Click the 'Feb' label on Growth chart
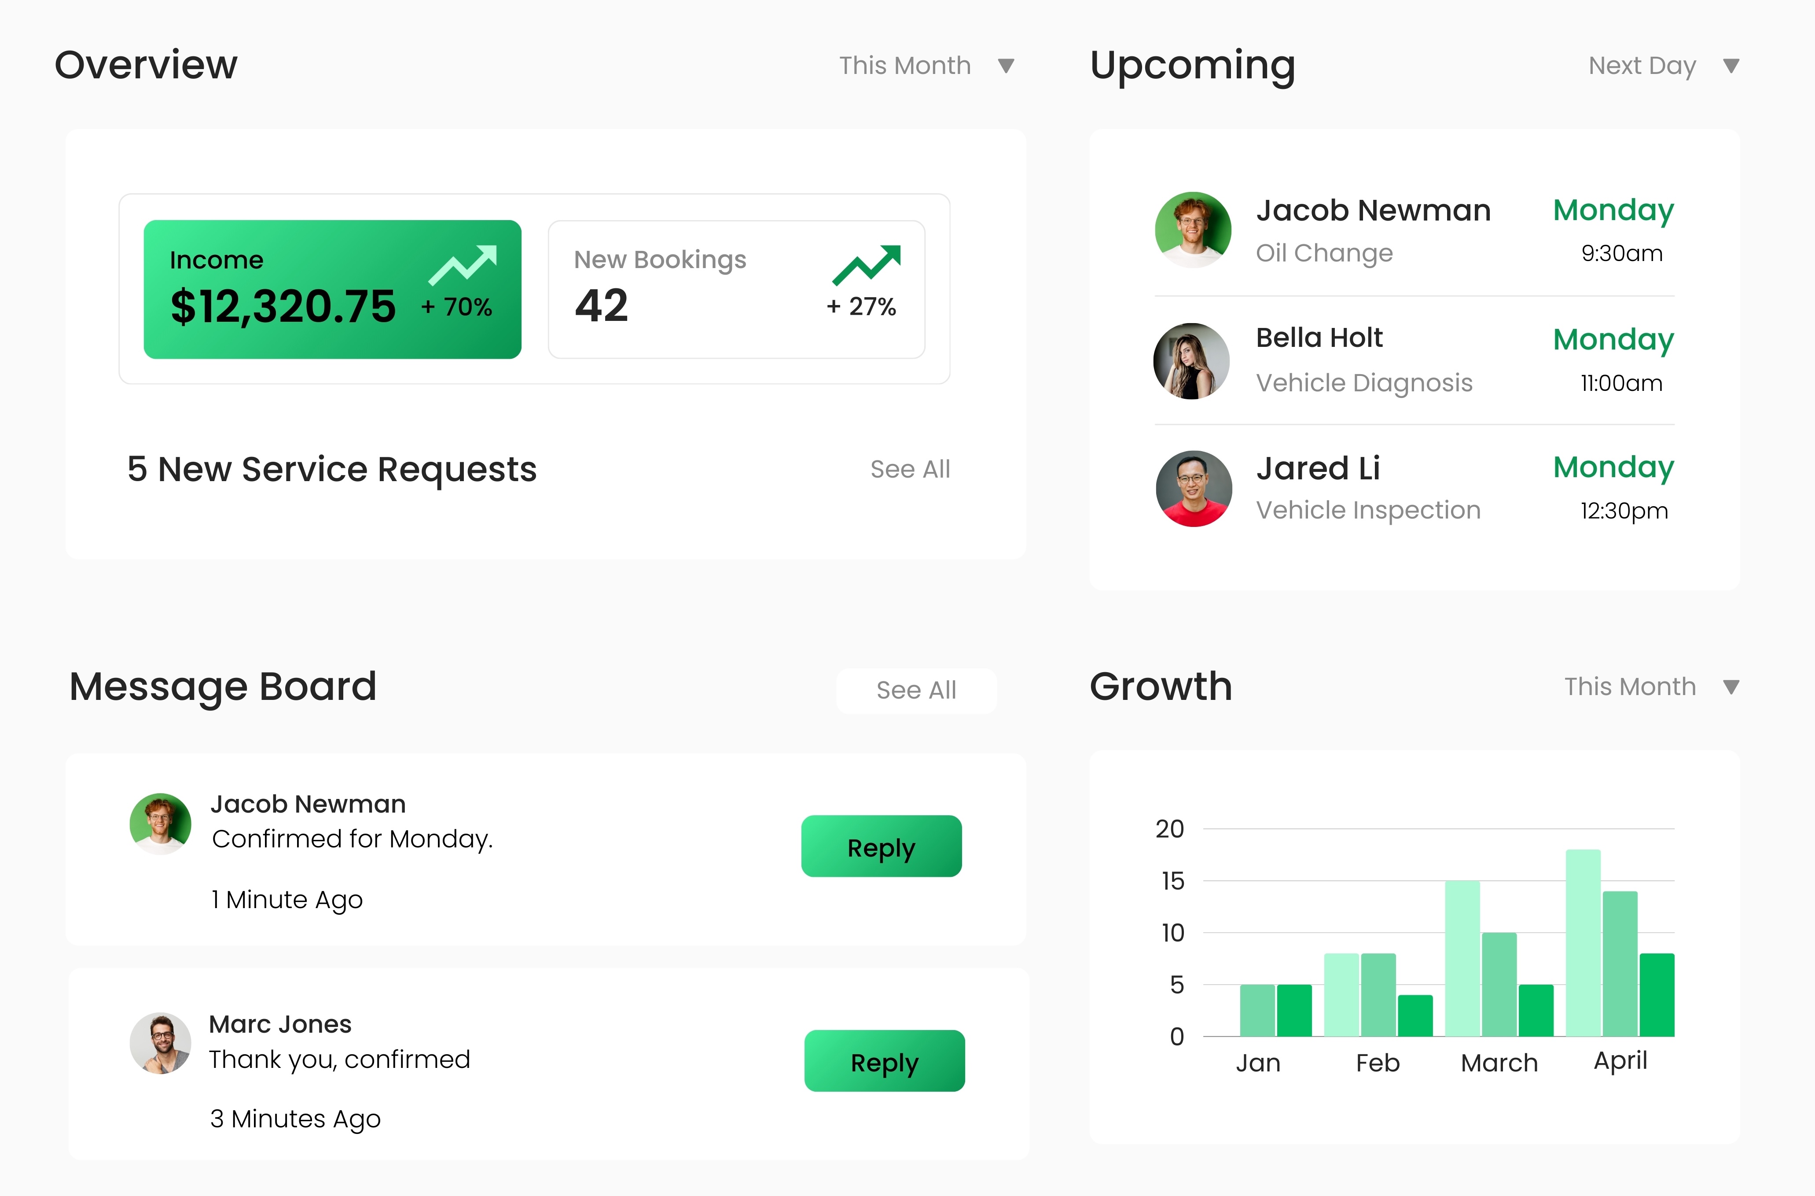Image resolution: width=1815 pixels, height=1196 pixels. (x=1377, y=1063)
